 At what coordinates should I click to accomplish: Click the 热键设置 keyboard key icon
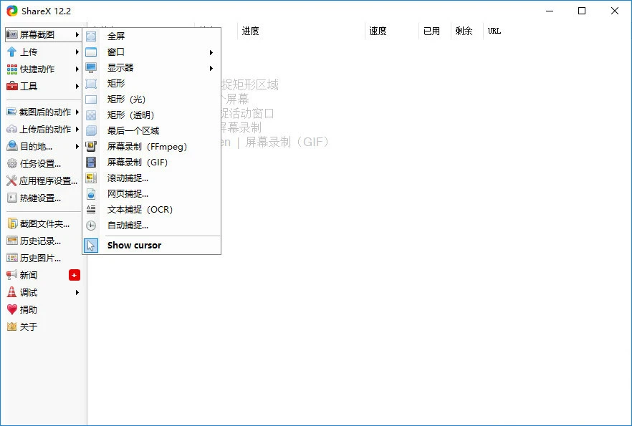point(11,198)
